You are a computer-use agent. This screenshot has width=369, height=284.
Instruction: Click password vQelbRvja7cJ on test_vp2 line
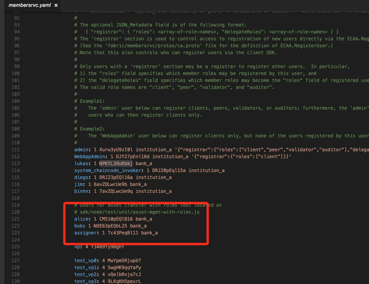(x=124, y=274)
